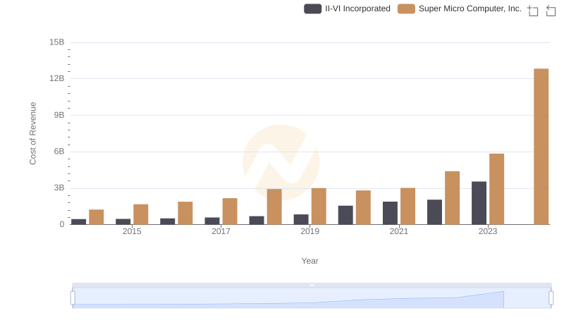This screenshot has height=325, width=564.
Task: Select the Super Micro bar for 2023
Action: click(x=496, y=189)
